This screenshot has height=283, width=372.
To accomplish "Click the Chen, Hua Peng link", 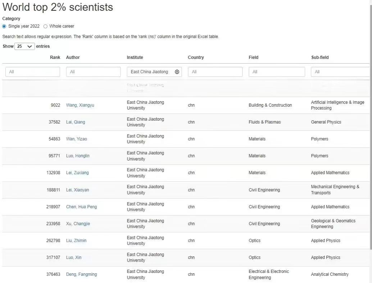I will (x=81, y=207).
